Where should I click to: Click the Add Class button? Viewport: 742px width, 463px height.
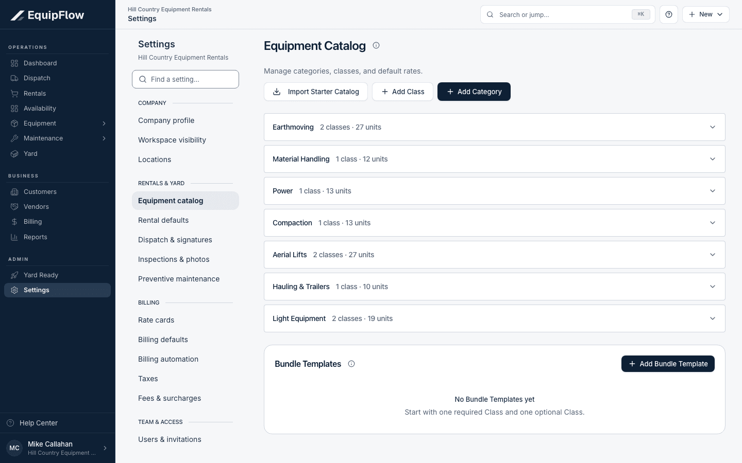tap(402, 92)
